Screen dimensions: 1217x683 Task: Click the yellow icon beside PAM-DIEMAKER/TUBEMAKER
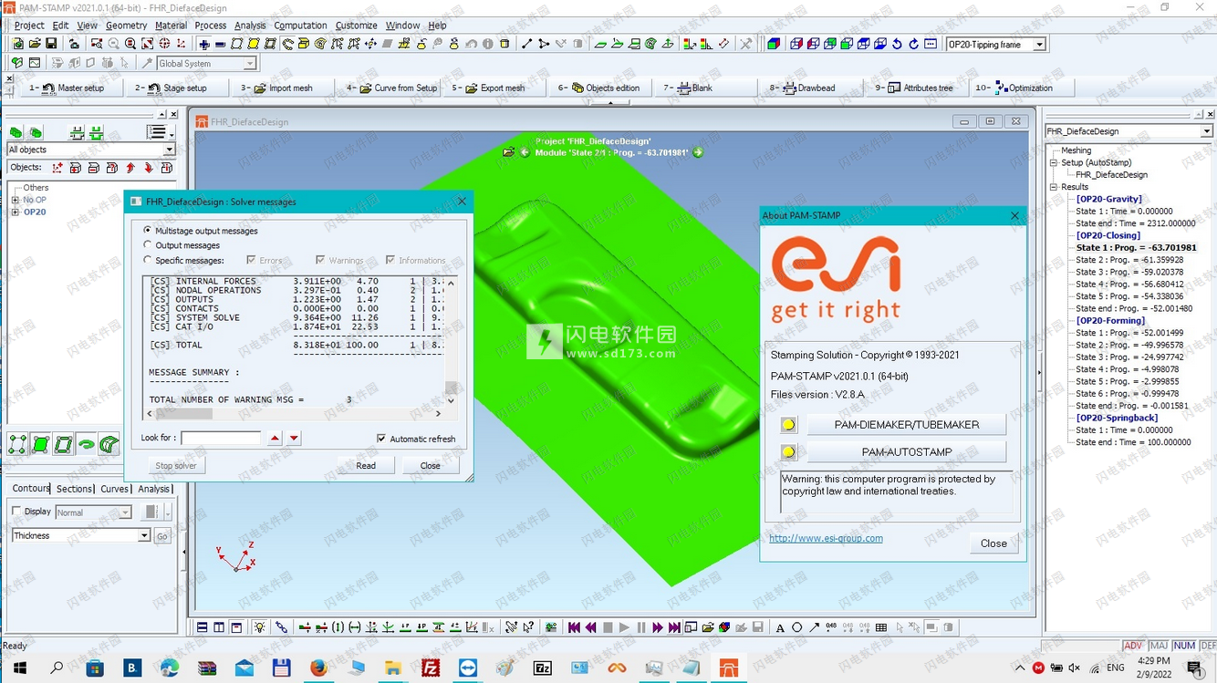pyautogui.click(x=788, y=425)
